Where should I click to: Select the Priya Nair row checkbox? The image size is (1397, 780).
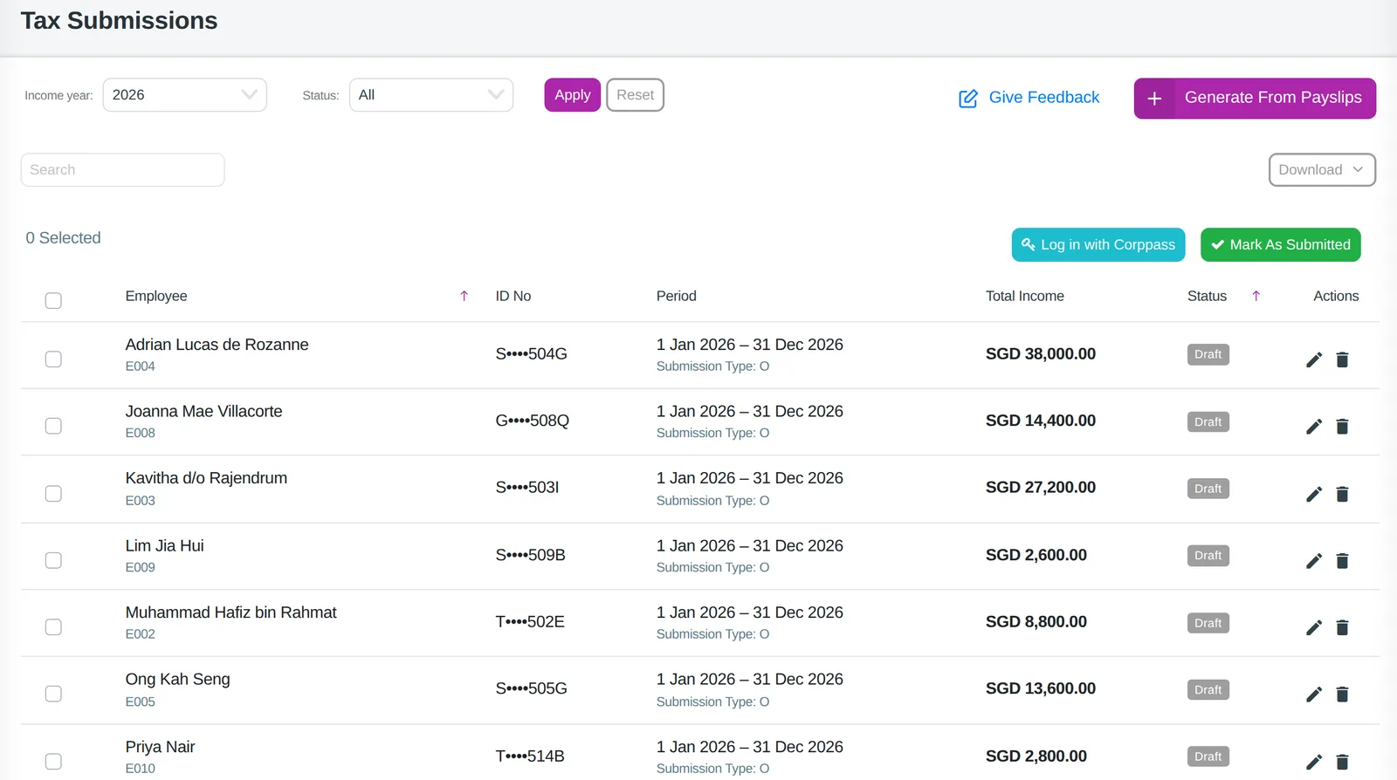53,762
